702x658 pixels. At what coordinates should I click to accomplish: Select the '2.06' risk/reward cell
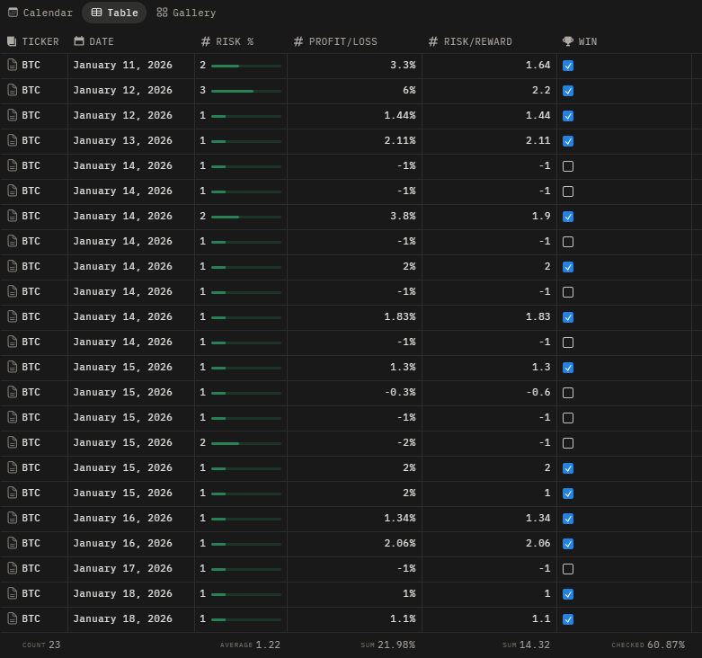pos(489,544)
